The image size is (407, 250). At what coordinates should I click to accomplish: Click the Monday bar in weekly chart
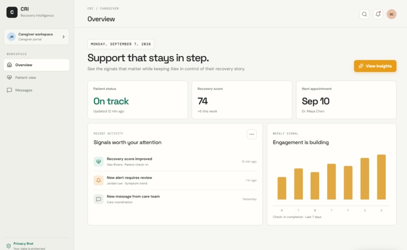282,188
